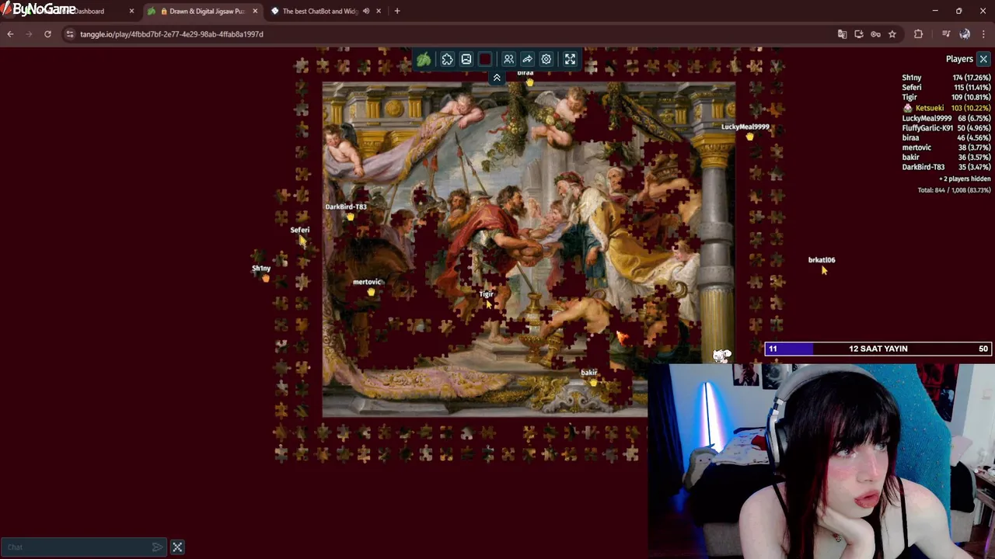Open the browser three-dot menu
995x559 pixels.
click(x=983, y=34)
